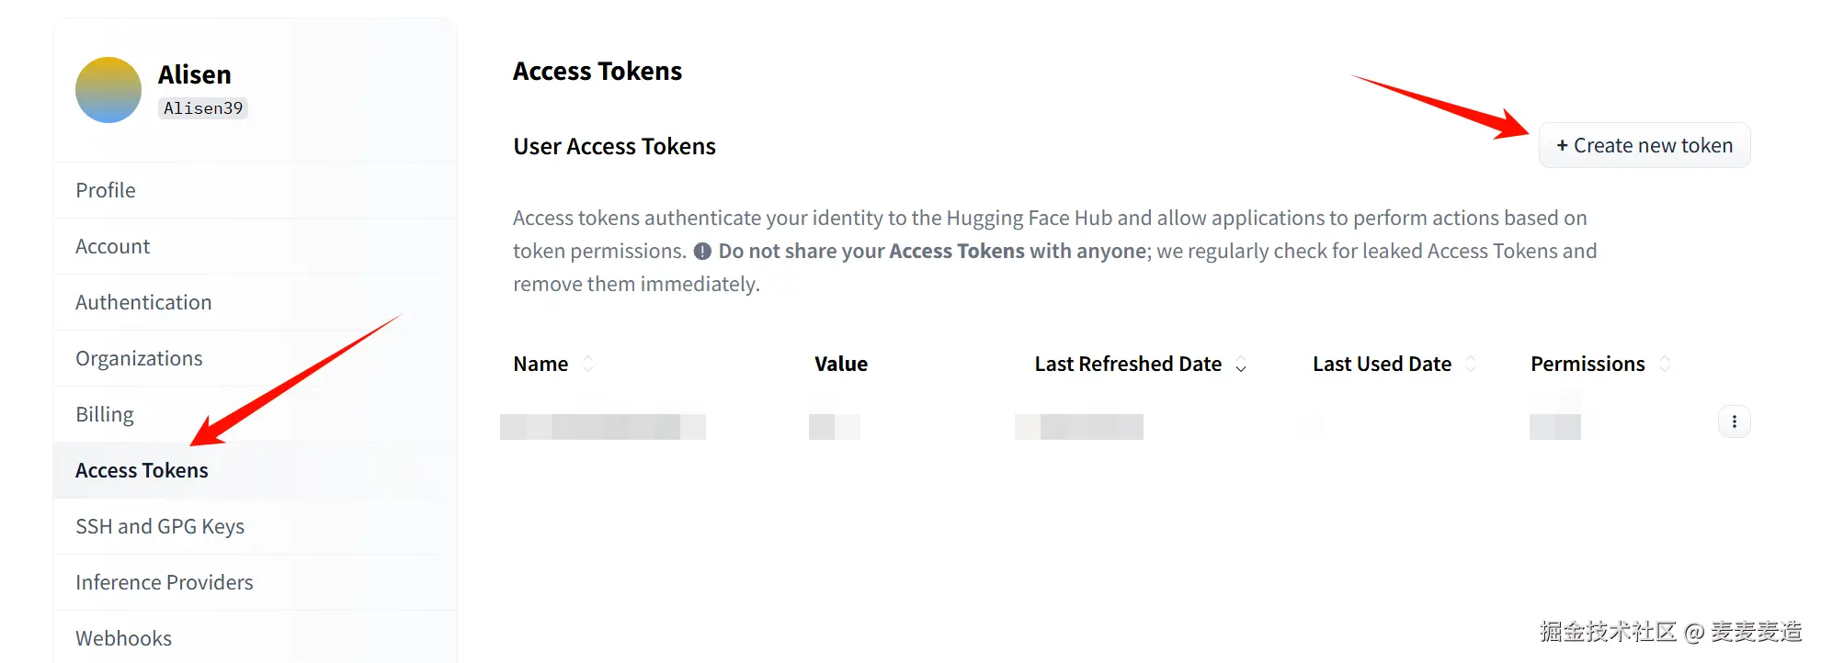The width and height of the screenshot is (1821, 663).
Task: Open Authentication settings
Action: (143, 302)
